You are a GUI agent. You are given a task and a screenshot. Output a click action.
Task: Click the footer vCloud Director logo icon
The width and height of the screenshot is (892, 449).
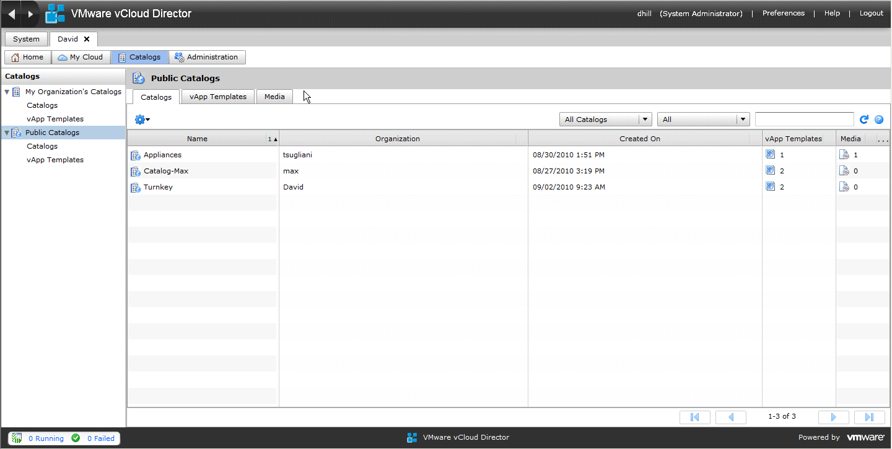pyautogui.click(x=412, y=438)
